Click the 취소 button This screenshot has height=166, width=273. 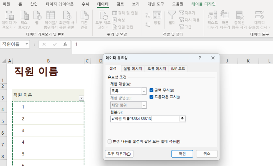[x=207, y=154]
